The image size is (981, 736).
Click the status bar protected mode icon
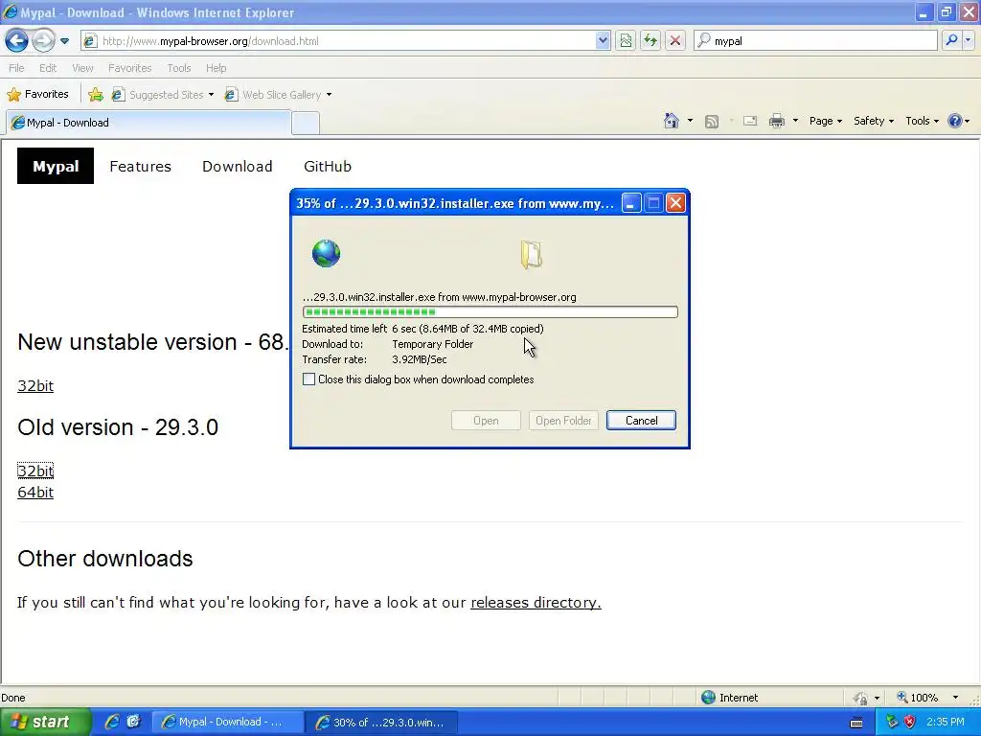(x=861, y=698)
